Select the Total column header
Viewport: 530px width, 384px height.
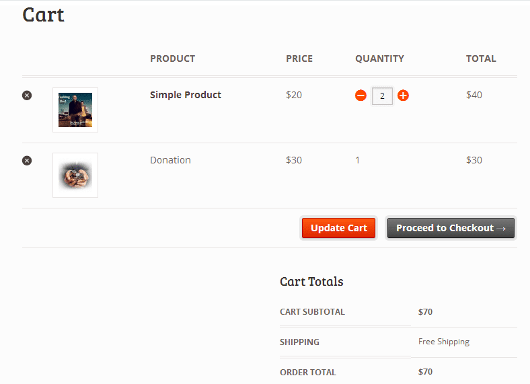coord(481,59)
